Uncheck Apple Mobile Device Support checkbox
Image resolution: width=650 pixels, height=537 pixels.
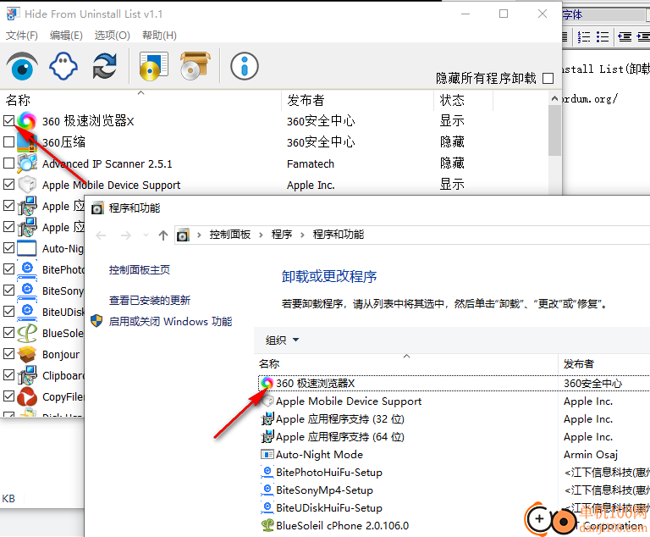tap(8, 185)
